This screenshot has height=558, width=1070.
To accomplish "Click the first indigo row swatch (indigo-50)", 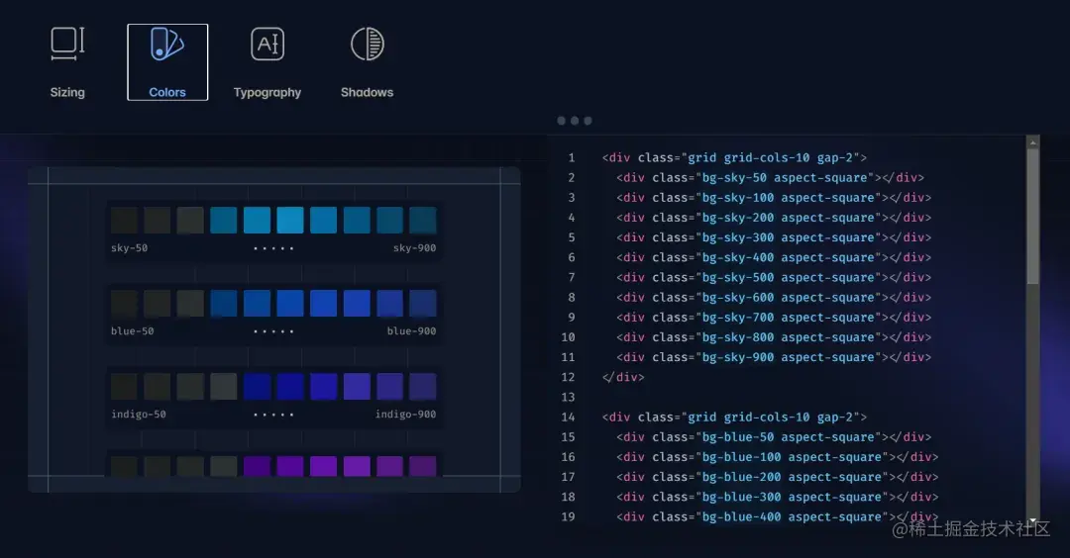I will [x=124, y=386].
